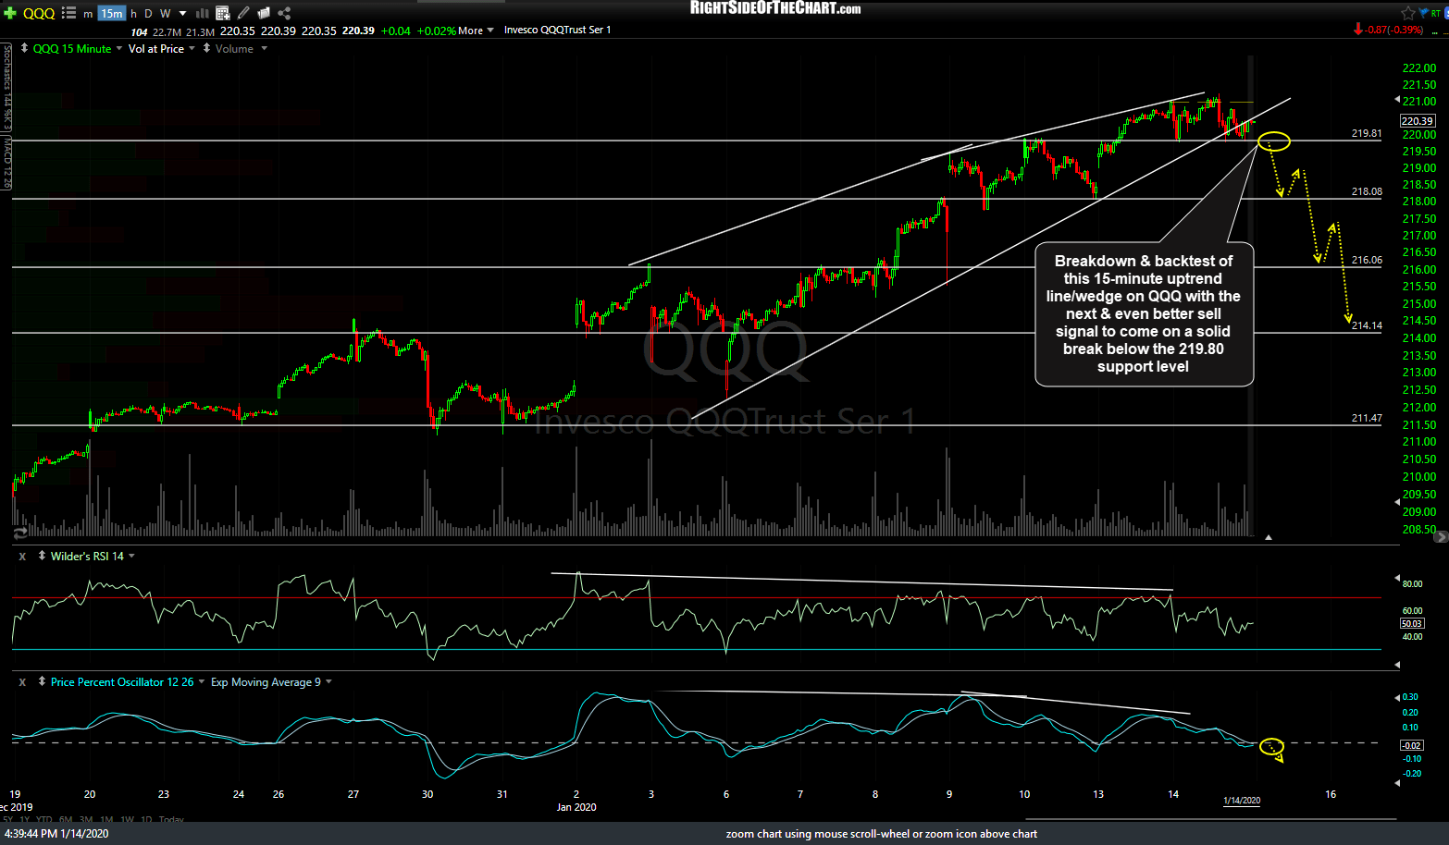Select the pencil drawing annotation tool
This screenshot has width=1449, height=845.
(242, 13)
